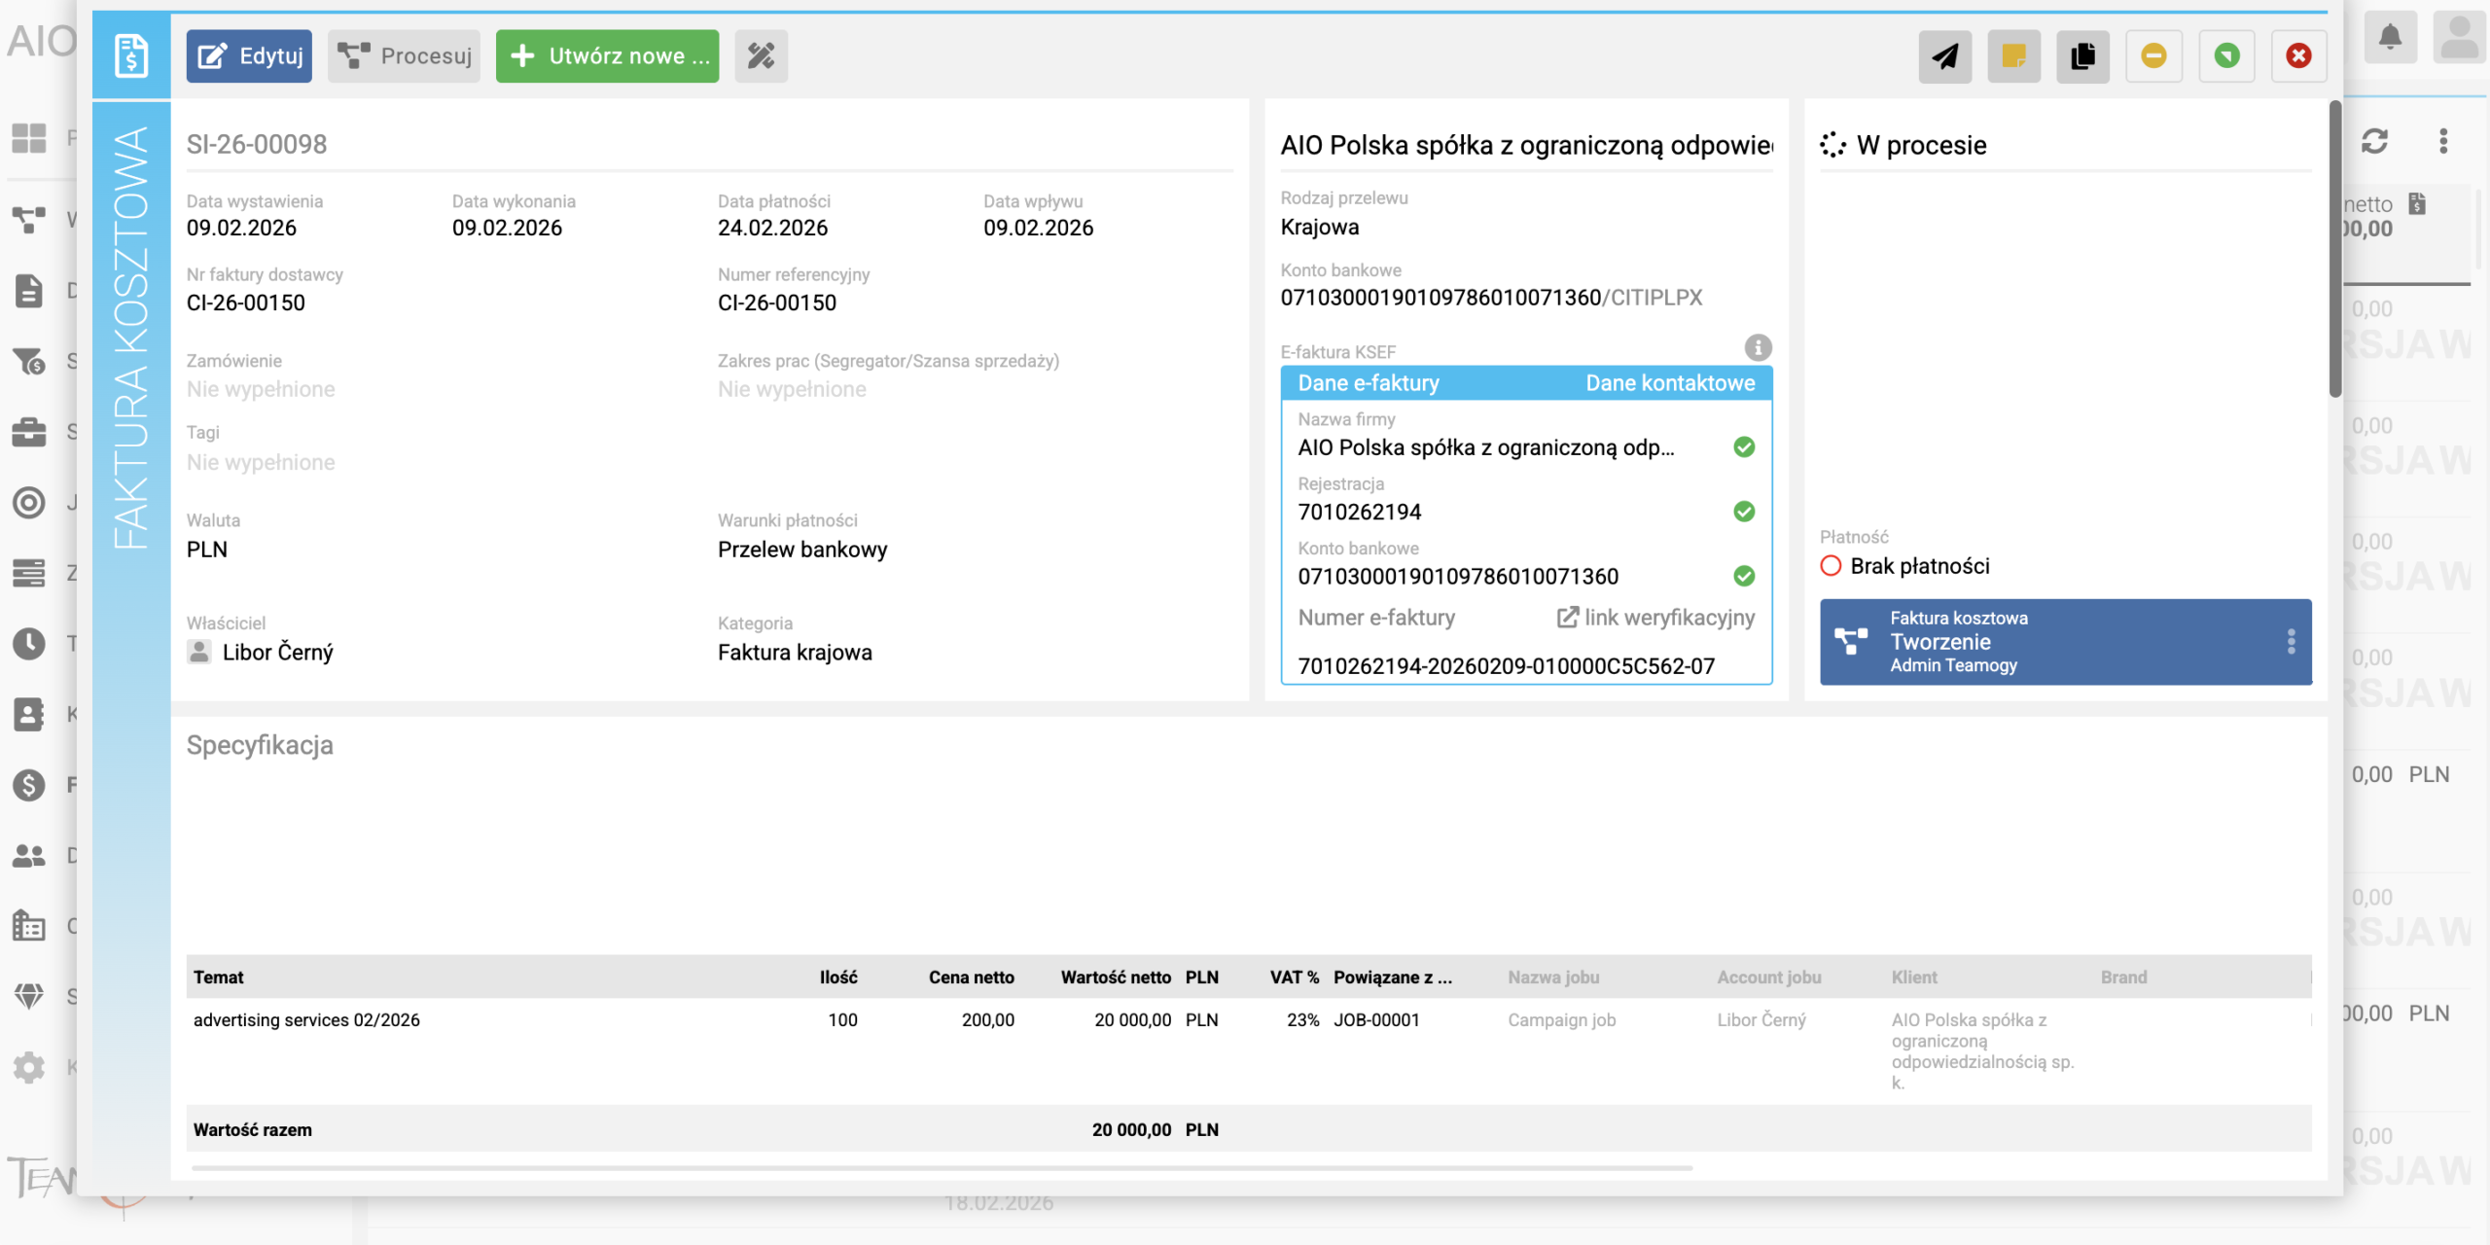Open the notifications bell icon
Screen dimensions: 2490x1245
click(2390, 38)
